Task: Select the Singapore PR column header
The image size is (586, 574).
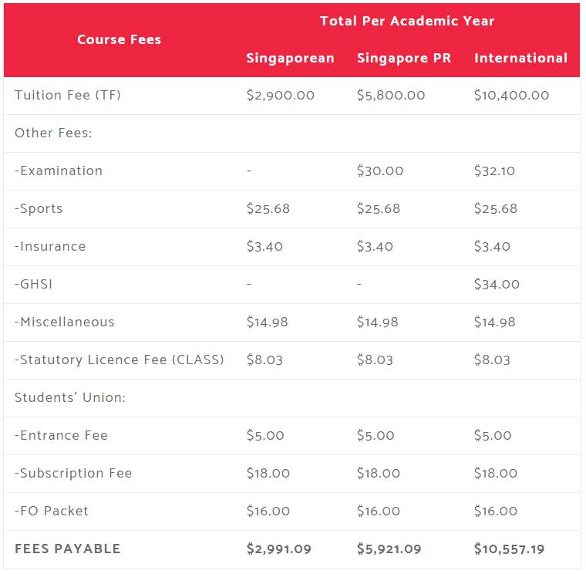Action: [403, 58]
